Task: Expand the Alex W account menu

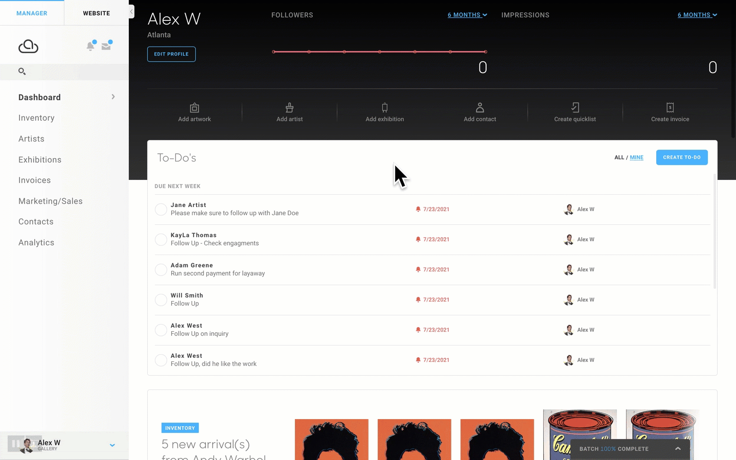Action: pyautogui.click(x=112, y=445)
